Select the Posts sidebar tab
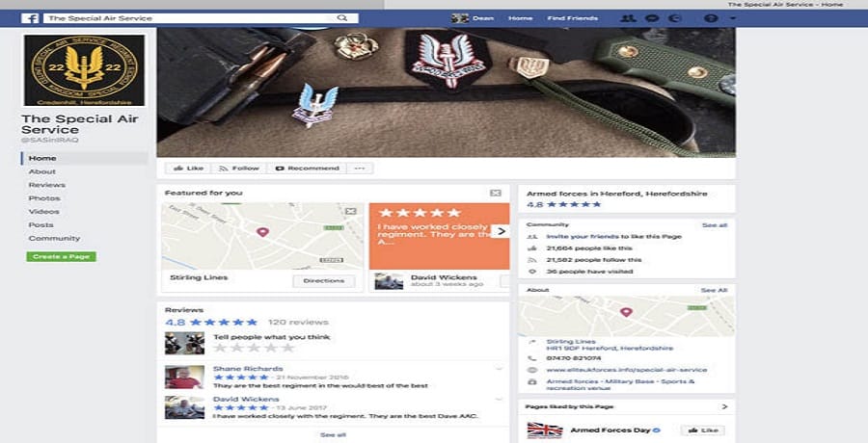 point(41,224)
